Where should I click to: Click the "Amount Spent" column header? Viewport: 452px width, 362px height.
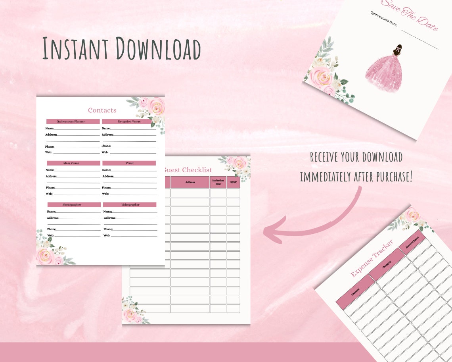tap(412, 242)
